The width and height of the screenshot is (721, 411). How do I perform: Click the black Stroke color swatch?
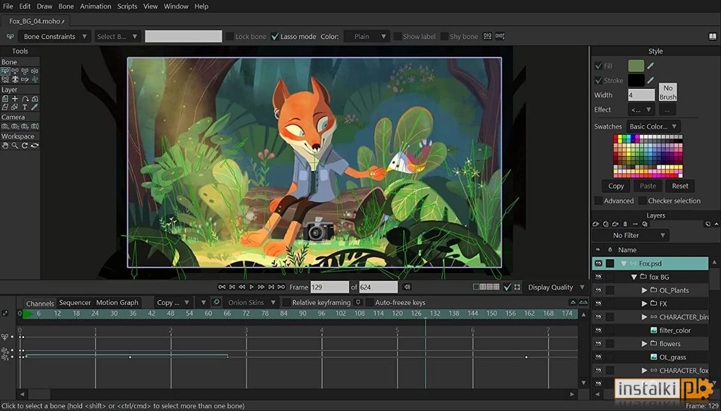point(636,80)
